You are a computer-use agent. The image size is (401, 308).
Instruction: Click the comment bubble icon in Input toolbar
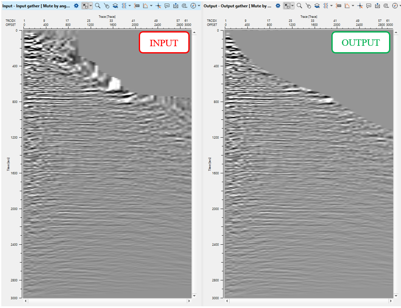tap(167, 6)
